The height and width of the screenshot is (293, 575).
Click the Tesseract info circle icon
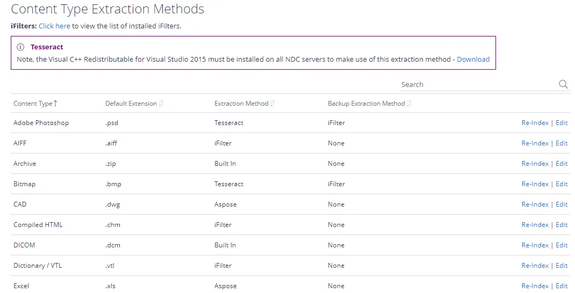pyautogui.click(x=20, y=47)
